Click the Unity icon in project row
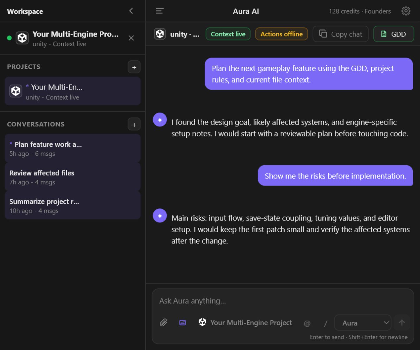Viewport: 420px width, 350px height. click(x=16, y=91)
